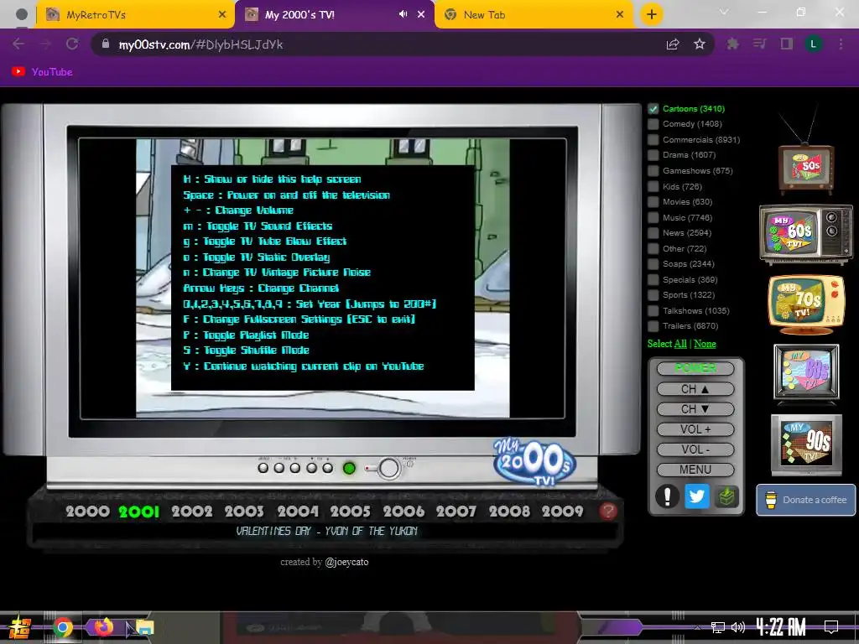
Task: Click the green power light on TV
Action: click(349, 468)
